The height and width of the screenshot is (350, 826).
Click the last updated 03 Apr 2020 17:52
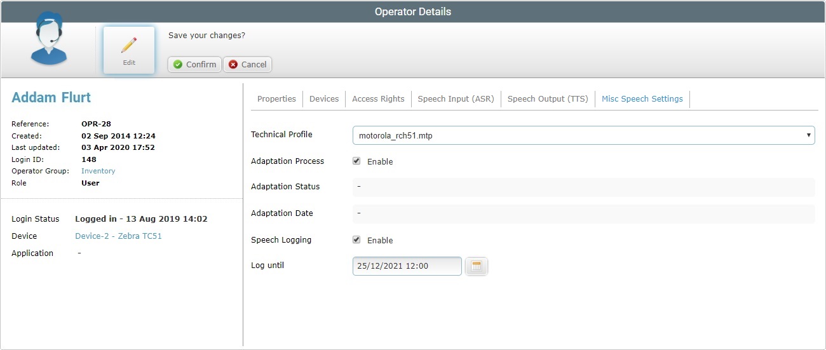(118, 148)
